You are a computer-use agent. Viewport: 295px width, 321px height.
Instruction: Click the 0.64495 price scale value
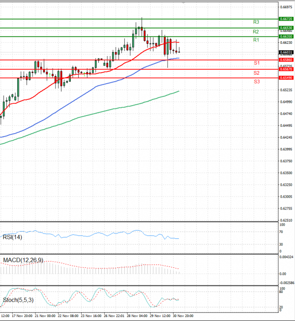tap(286, 125)
